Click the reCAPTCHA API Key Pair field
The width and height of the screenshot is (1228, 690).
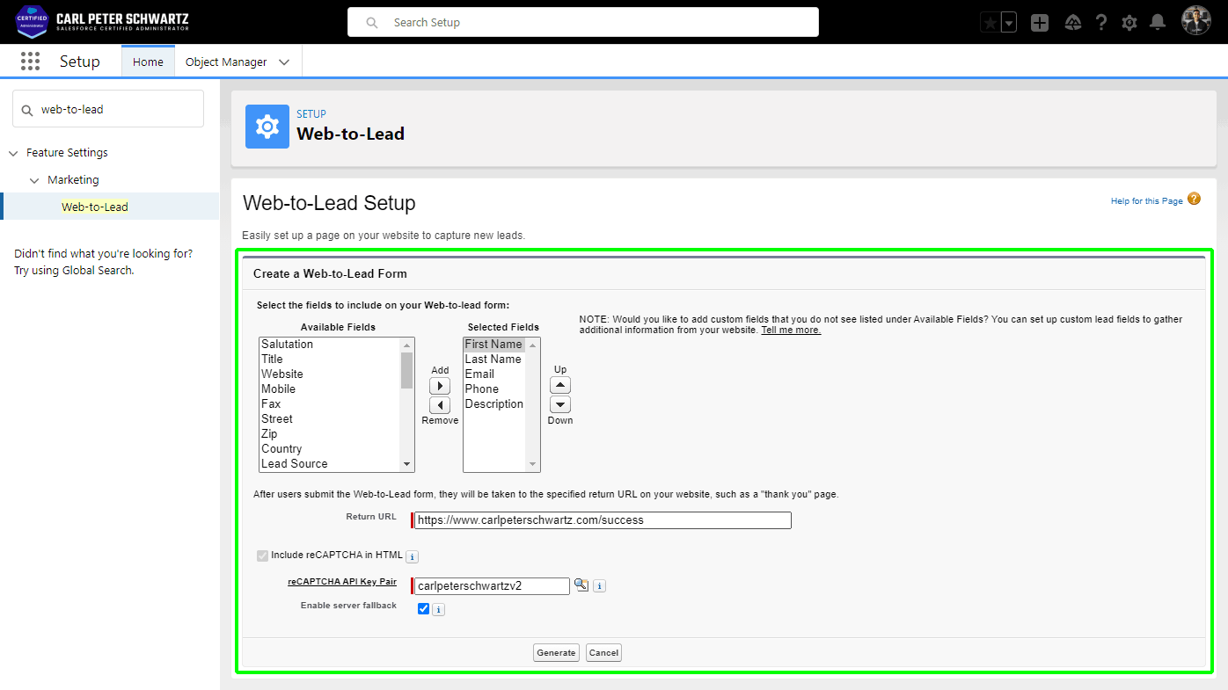coord(492,585)
